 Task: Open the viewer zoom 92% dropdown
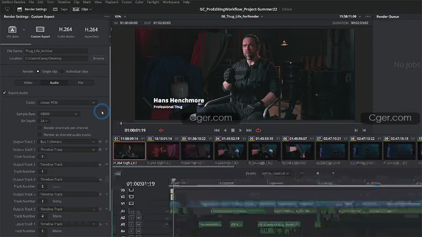pyautogui.click(x=120, y=16)
